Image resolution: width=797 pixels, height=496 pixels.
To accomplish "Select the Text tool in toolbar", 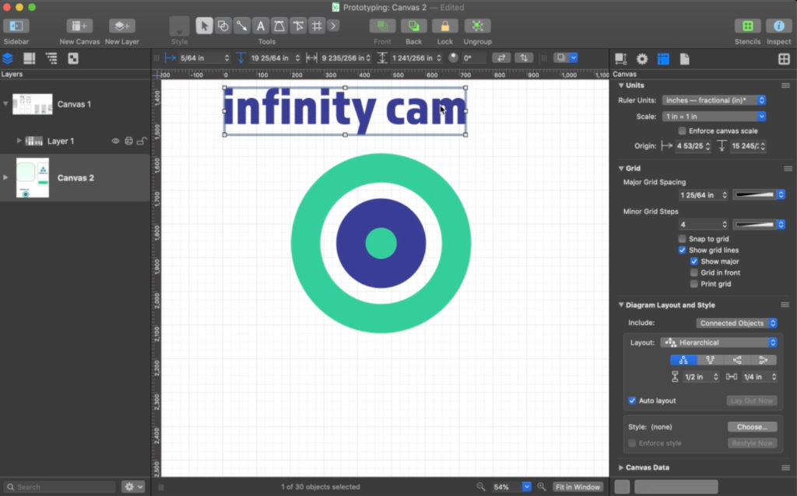I will pyautogui.click(x=261, y=26).
